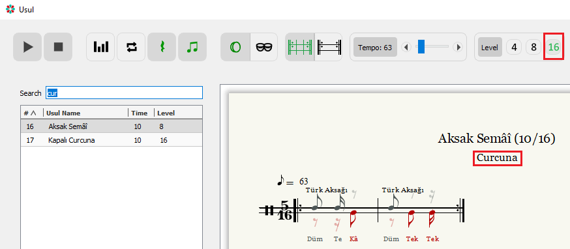570x249 pixels.
Task: Click the red Kâ syllable
Action: coord(353,239)
